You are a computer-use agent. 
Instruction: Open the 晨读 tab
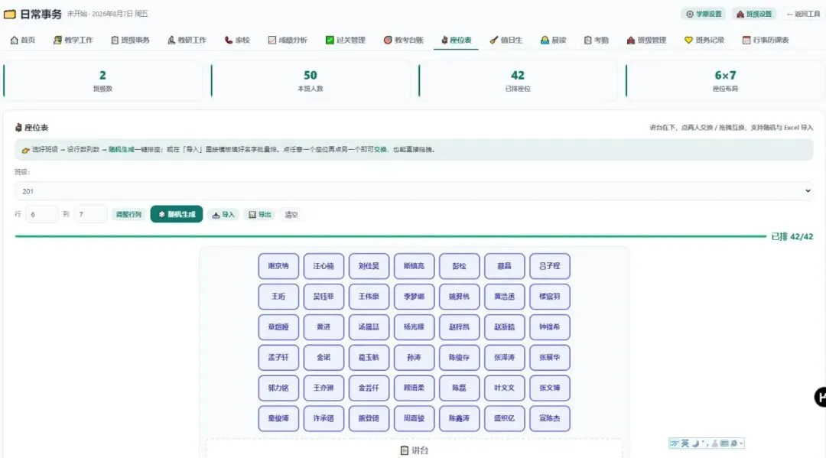coord(553,40)
